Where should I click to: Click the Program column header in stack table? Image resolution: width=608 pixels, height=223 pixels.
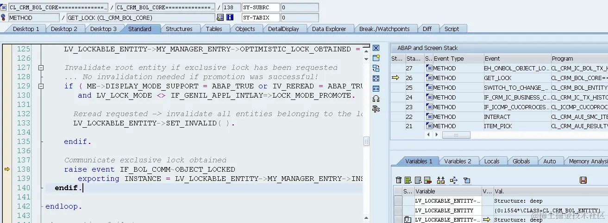point(579,58)
